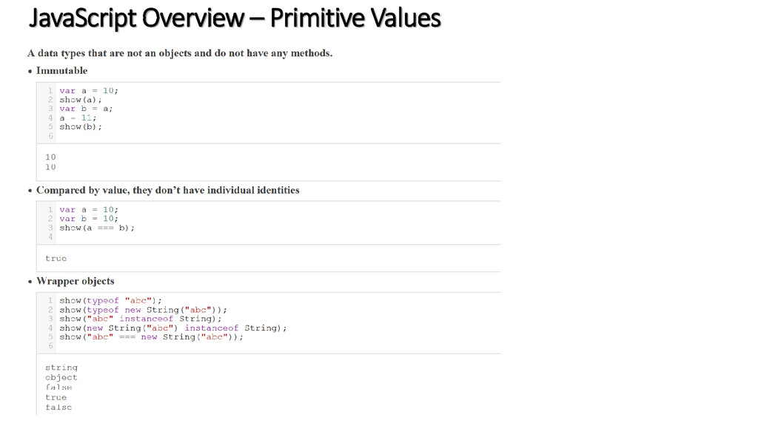The width and height of the screenshot is (758, 426).
Task: Click line number 6 in the first code editor
Action: coord(50,136)
